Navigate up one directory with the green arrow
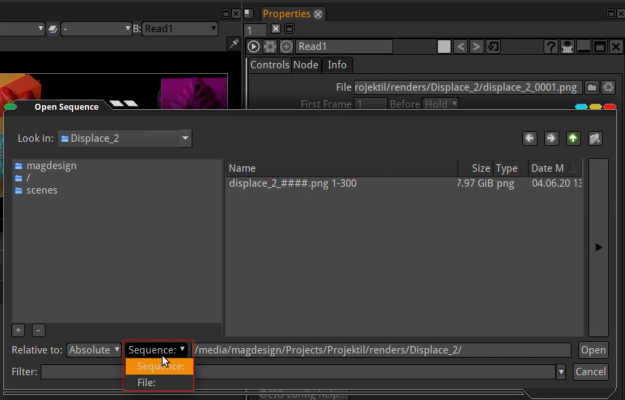 click(573, 138)
